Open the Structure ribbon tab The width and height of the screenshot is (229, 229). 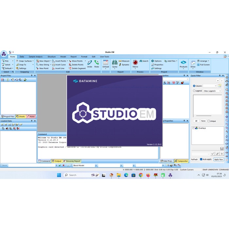pos(52,57)
